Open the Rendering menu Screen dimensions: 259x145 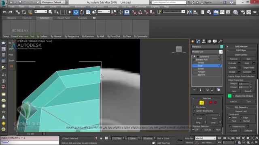113,6
